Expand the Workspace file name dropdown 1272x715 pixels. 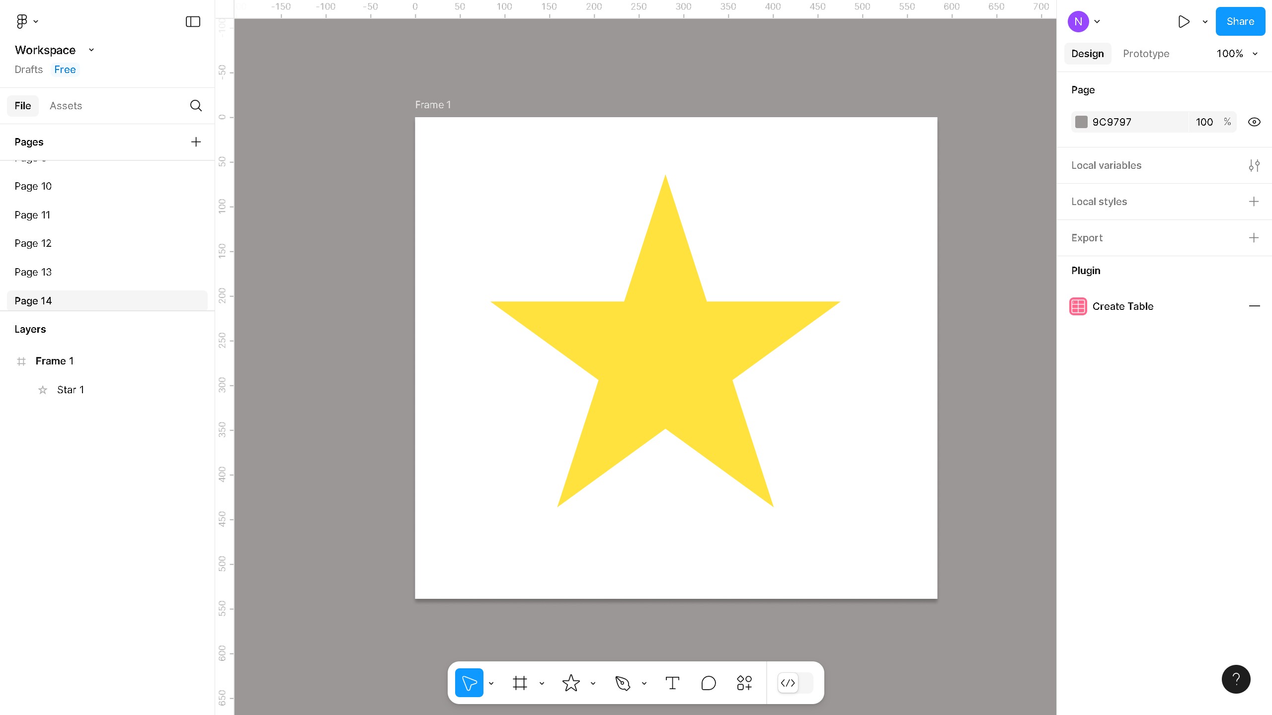(91, 50)
